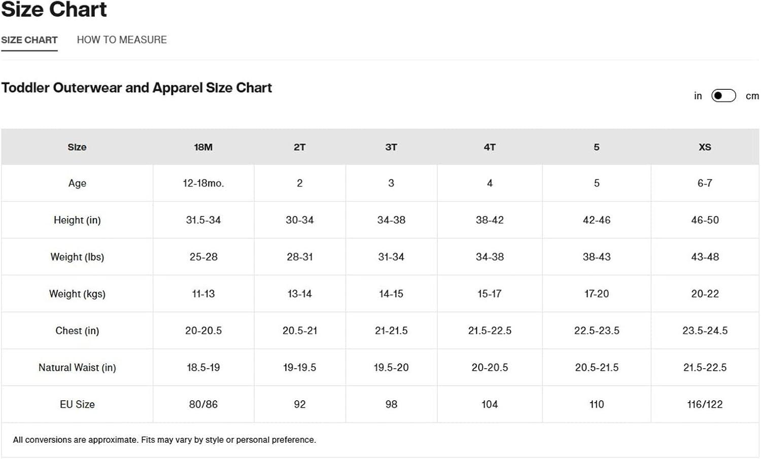Screen dimensions: 761x459
Task: Toggle the in/cm unit switch
Action: click(x=723, y=96)
